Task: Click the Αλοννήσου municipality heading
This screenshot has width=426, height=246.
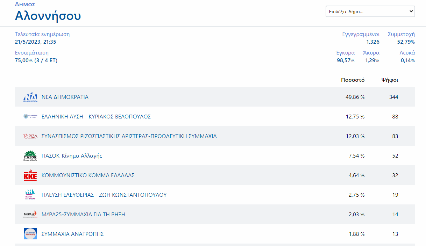Action: 48,16
